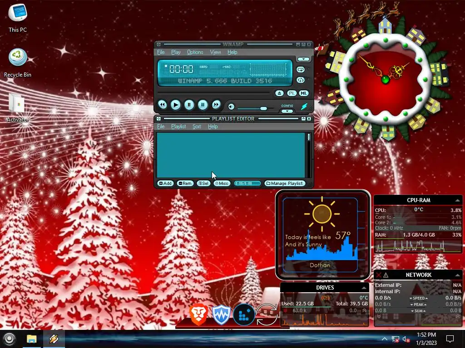Screen dimensions: 465x348
Task: Click the Winamp lightning bolt icon
Action: click(304, 106)
